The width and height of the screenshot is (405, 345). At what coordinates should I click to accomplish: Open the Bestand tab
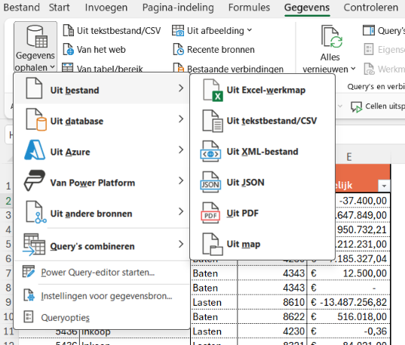22,8
